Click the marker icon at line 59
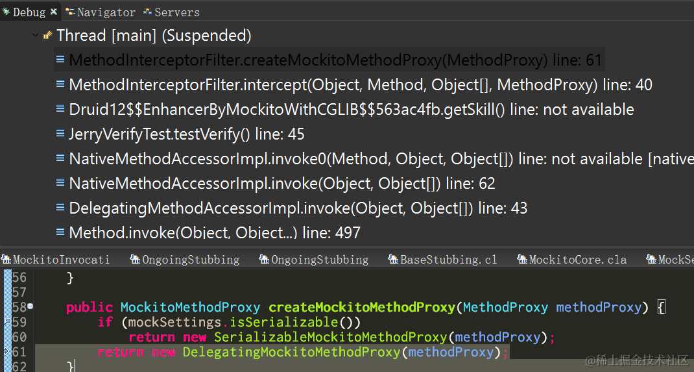This screenshot has width=694, height=372. click(6, 322)
